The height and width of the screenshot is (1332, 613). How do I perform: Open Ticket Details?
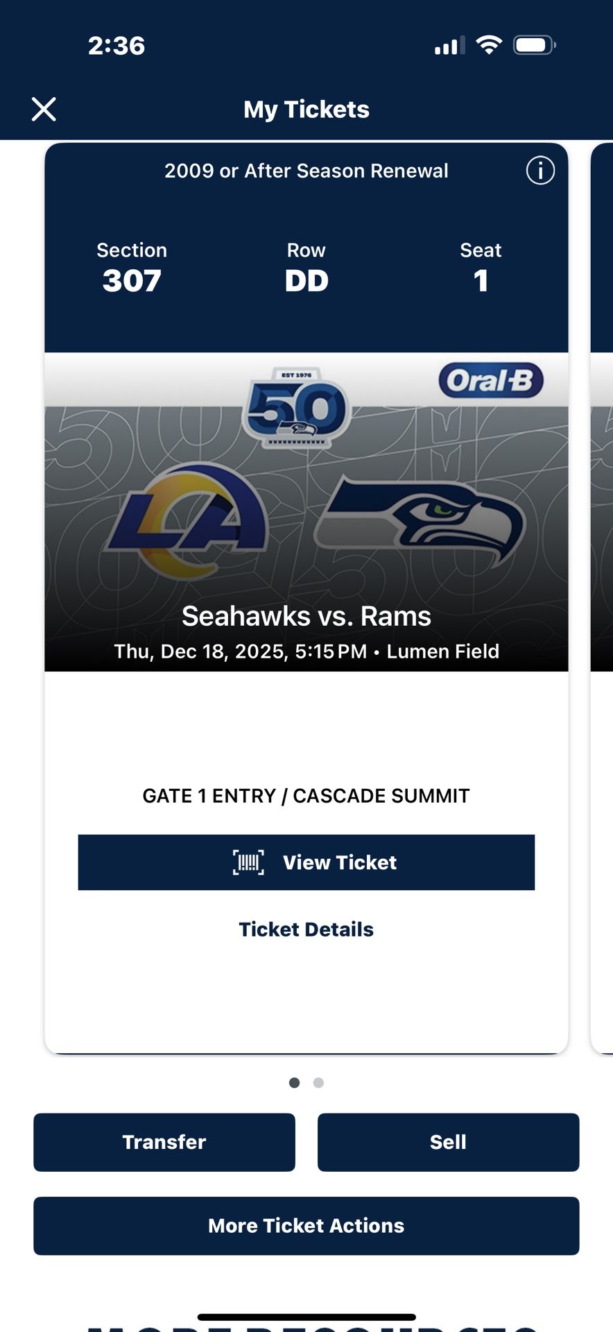point(306,929)
